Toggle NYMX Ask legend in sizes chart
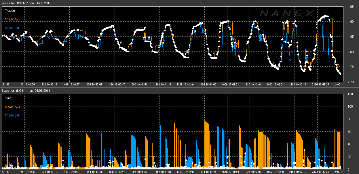This screenshot has height=174, width=359. pyautogui.click(x=12, y=107)
